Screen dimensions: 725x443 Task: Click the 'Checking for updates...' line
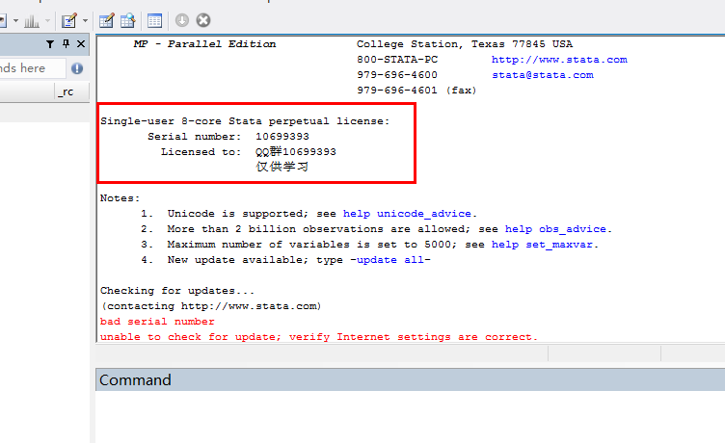(x=177, y=291)
